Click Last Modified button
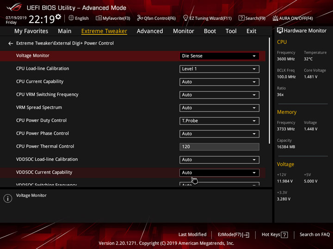The image size is (333, 249). coord(192,235)
